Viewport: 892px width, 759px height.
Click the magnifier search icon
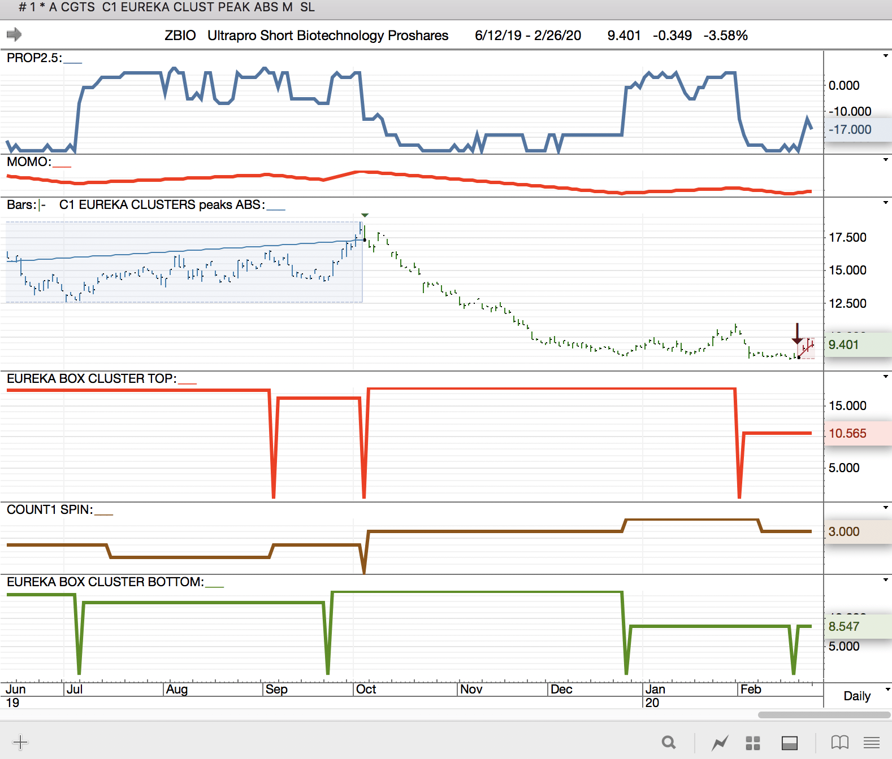click(669, 742)
